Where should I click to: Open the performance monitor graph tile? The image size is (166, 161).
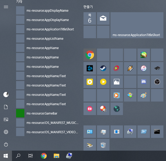tap(103, 132)
